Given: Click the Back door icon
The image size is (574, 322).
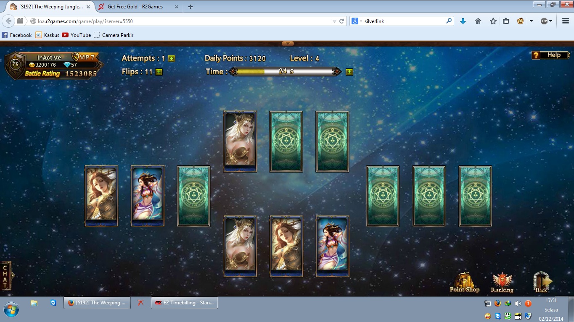Looking at the screenshot, I should [542, 282].
